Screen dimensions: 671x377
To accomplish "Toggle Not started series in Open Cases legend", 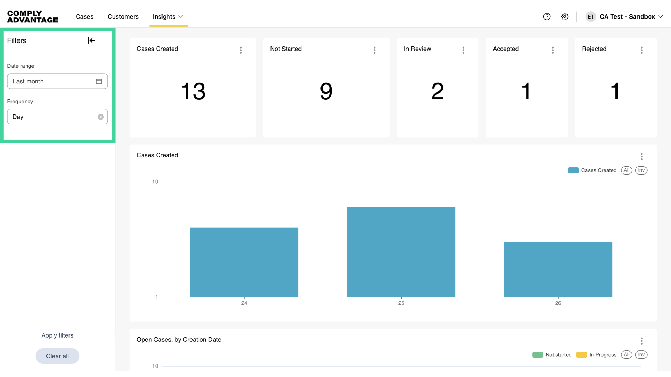I will (x=552, y=355).
